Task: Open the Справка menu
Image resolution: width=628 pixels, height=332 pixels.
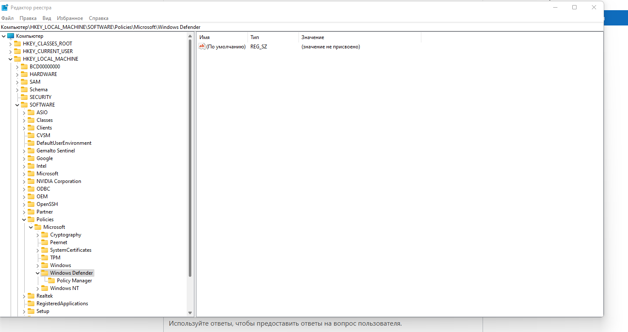Action: point(99,18)
